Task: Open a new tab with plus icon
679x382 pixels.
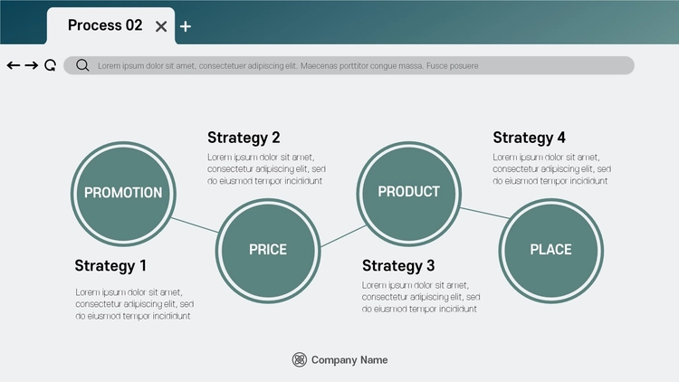Action: click(x=186, y=26)
